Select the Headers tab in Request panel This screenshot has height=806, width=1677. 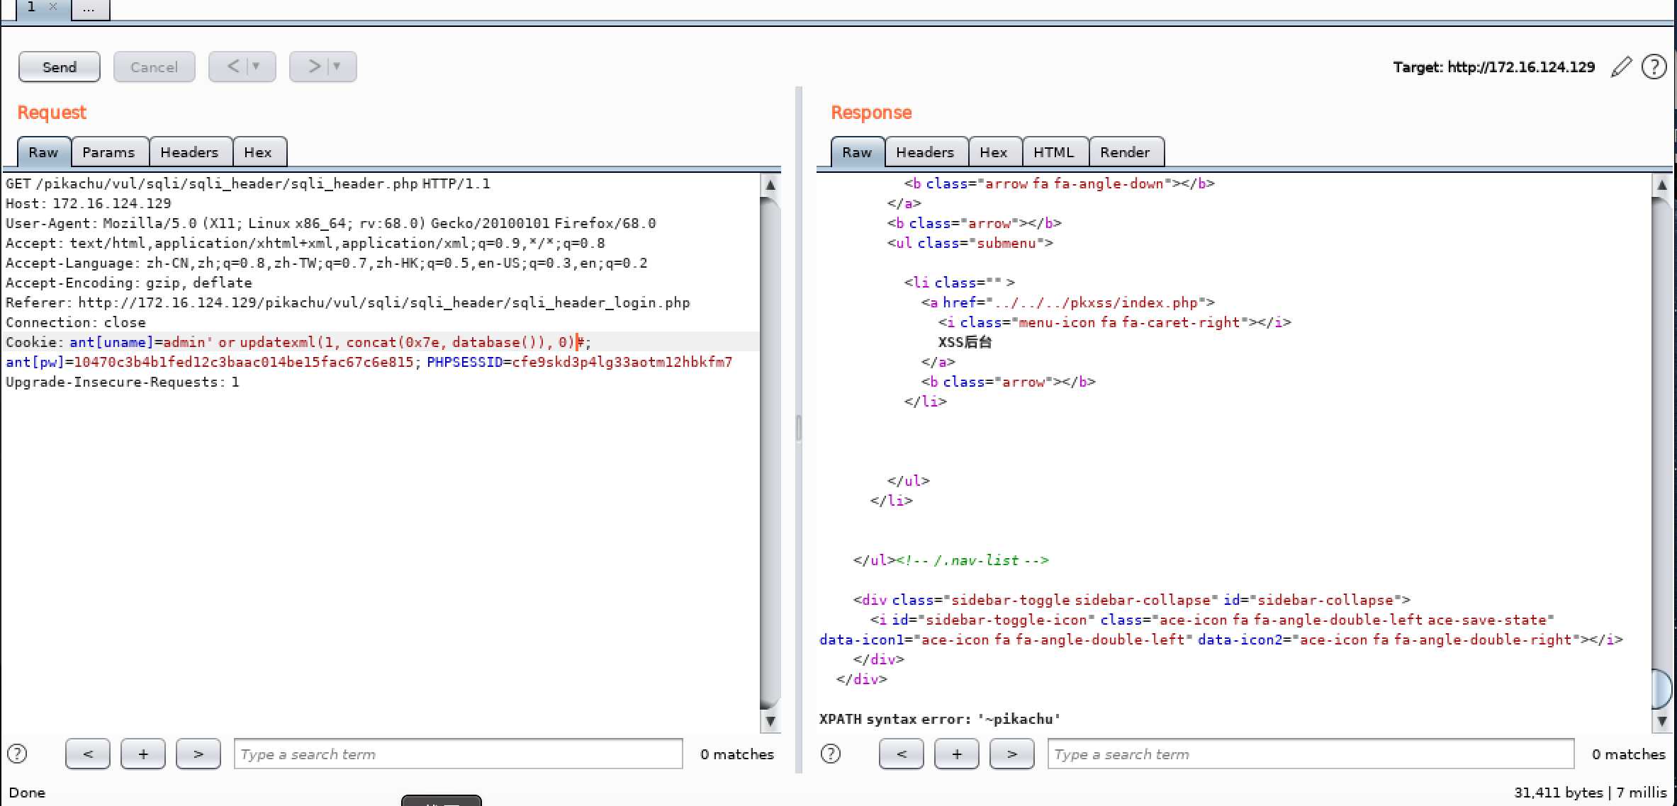click(x=189, y=152)
